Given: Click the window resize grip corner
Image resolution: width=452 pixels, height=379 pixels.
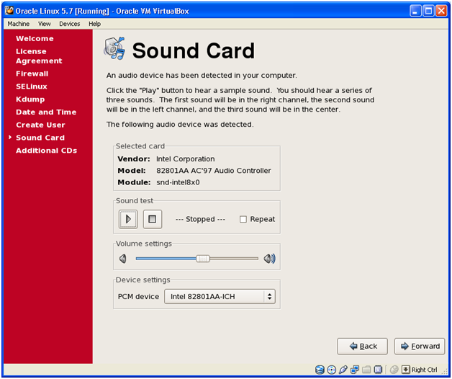Looking at the screenshot, I should click(x=446, y=372).
